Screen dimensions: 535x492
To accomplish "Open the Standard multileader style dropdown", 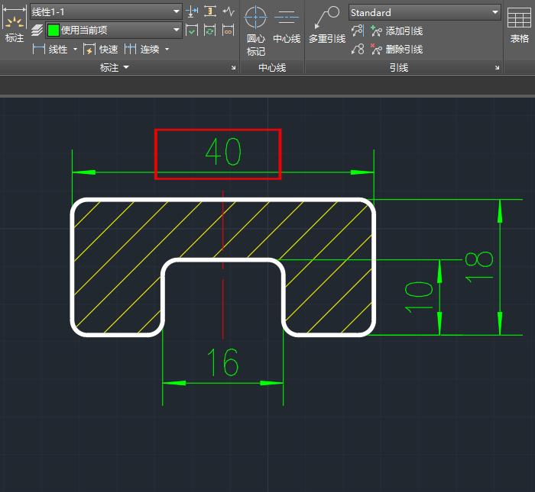I will point(494,13).
